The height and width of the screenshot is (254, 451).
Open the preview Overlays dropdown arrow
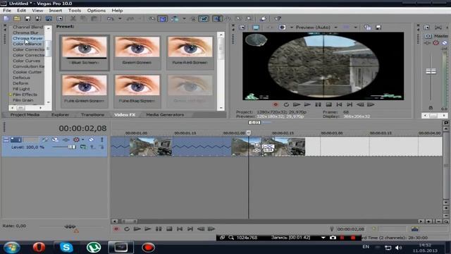[x=355, y=28]
